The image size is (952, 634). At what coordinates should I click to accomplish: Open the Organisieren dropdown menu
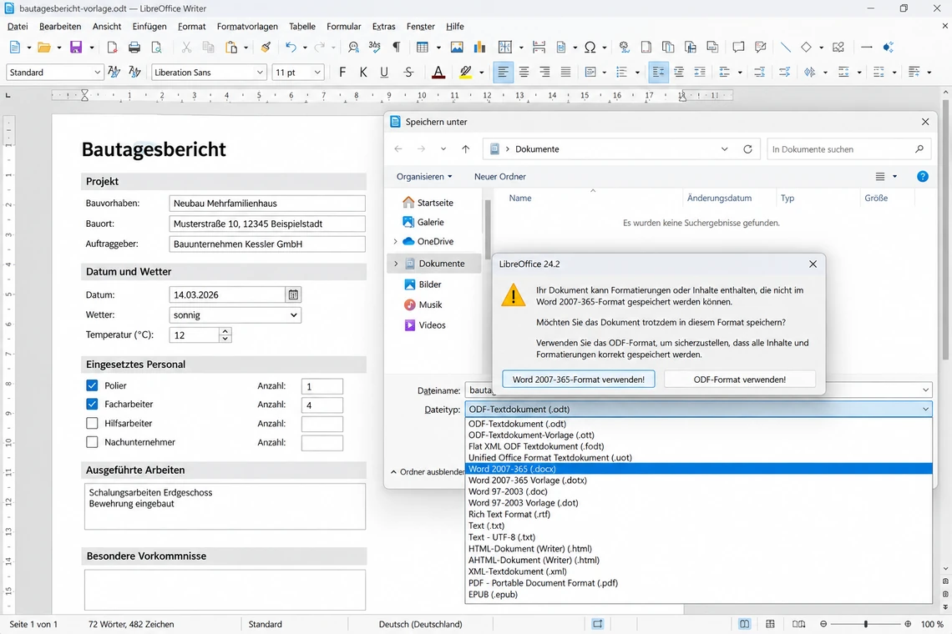click(x=423, y=177)
